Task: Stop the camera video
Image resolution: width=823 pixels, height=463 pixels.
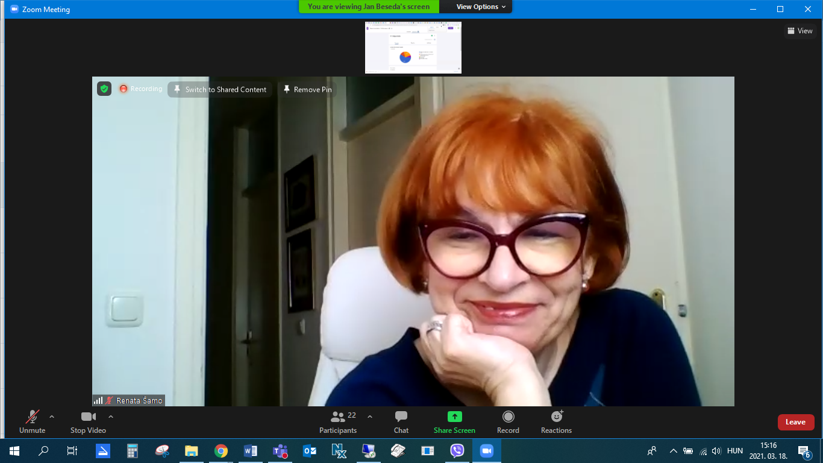Action: pyautogui.click(x=88, y=422)
